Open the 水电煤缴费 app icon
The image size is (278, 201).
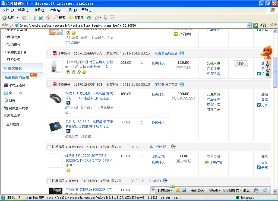(6, 85)
